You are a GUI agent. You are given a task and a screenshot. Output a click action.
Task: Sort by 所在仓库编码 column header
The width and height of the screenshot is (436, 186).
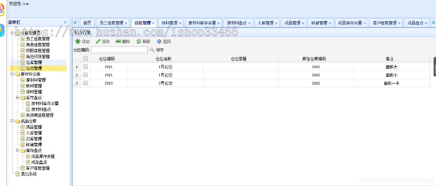point(316,59)
